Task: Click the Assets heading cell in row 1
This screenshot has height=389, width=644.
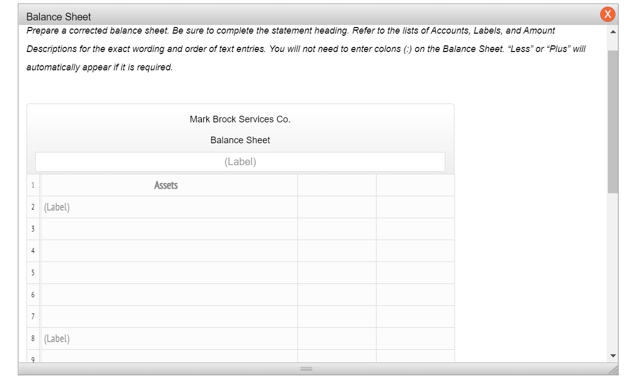Action: [166, 185]
